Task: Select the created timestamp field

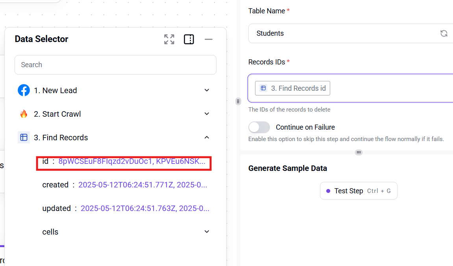Action: click(142, 185)
